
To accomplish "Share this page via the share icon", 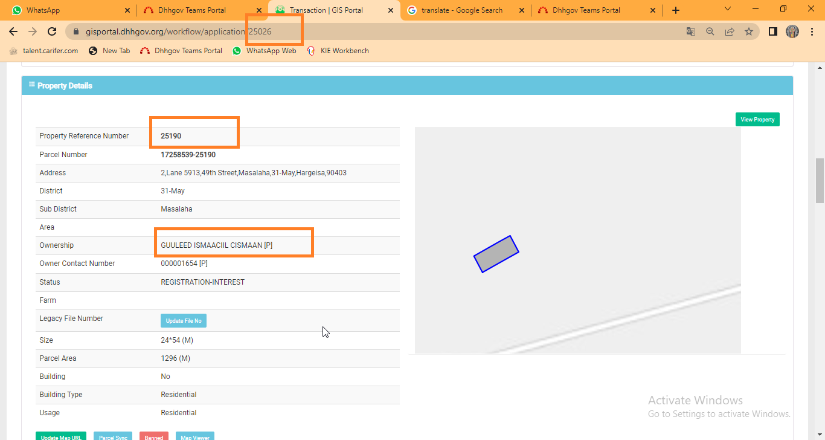I will pyautogui.click(x=730, y=31).
